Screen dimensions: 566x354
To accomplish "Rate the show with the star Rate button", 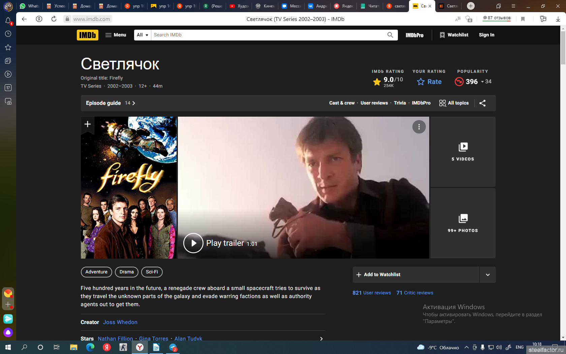I will (x=429, y=82).
